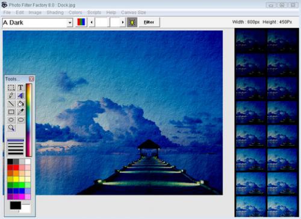
Task: Click the left arrow stepper button
Action: click(x=92, y=22)
